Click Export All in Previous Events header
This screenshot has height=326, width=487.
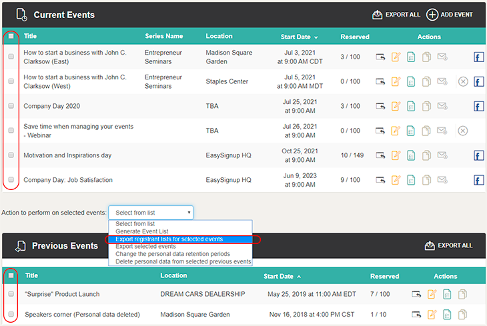(x=448, y=245)
